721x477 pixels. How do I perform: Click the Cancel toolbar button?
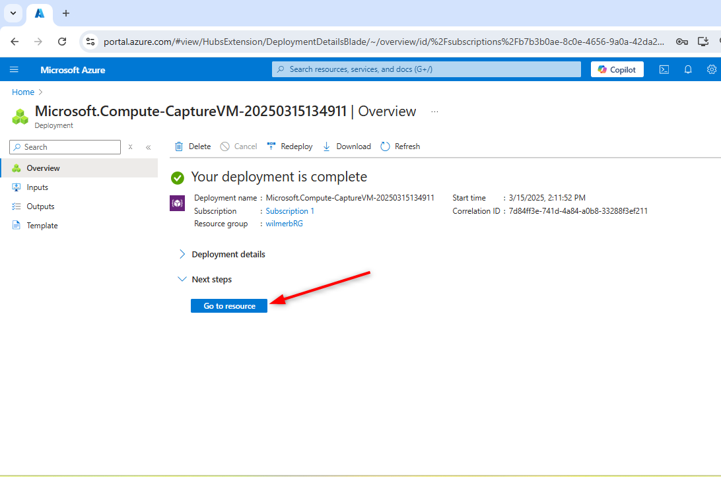(238, 146)
